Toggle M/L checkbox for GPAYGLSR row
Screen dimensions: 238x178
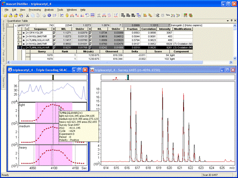[x=54, y=33]
